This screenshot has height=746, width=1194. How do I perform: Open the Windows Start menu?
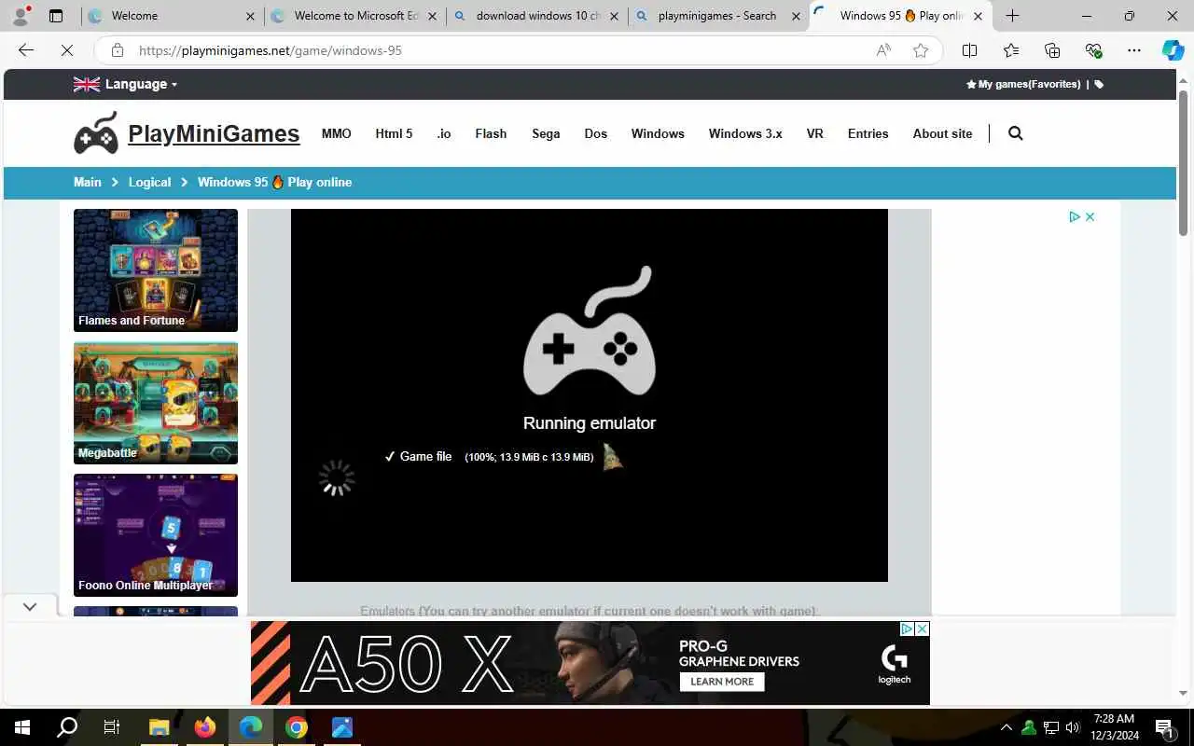tap(22, 727)
